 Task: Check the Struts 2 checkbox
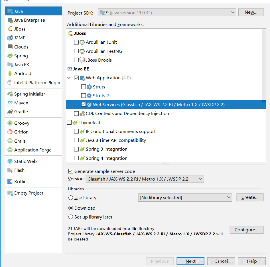pos(83,96)
